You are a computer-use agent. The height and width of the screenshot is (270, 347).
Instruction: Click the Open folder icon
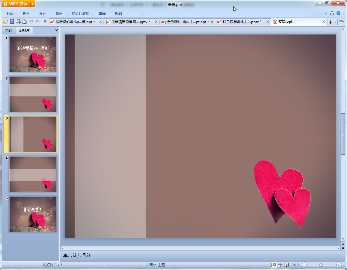point(6,22)
